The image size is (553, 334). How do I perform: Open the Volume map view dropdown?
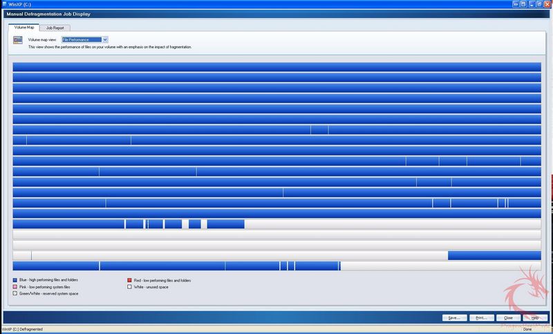(x=105, y=40)
